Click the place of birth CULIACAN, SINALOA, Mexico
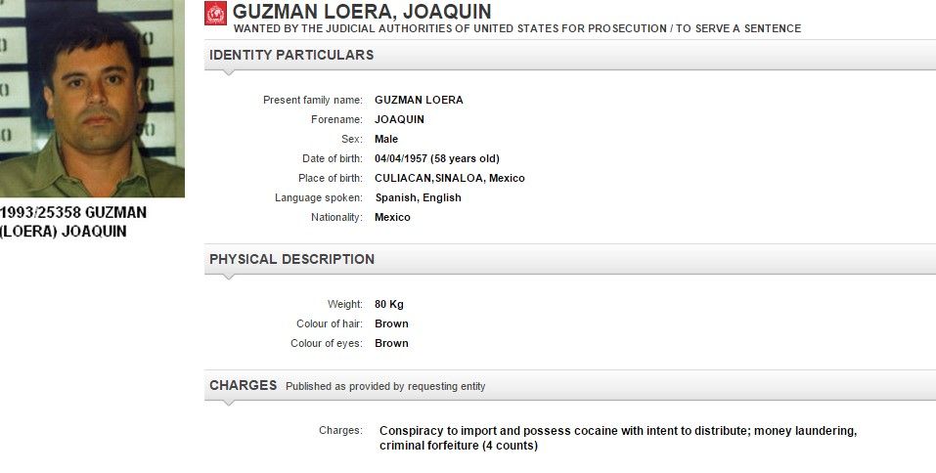This screenshot has width=936, height=473. click(x=450, y=178)
